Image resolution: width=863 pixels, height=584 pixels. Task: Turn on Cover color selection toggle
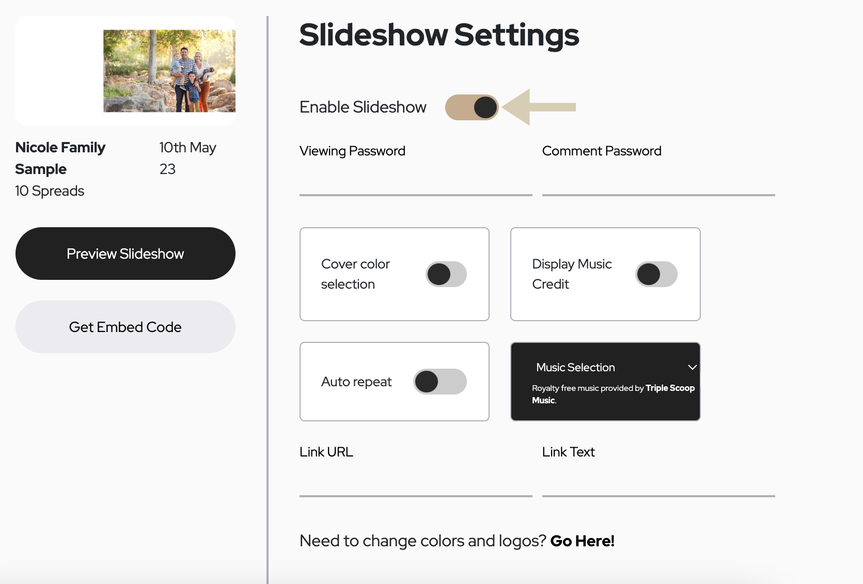(446, 274)
